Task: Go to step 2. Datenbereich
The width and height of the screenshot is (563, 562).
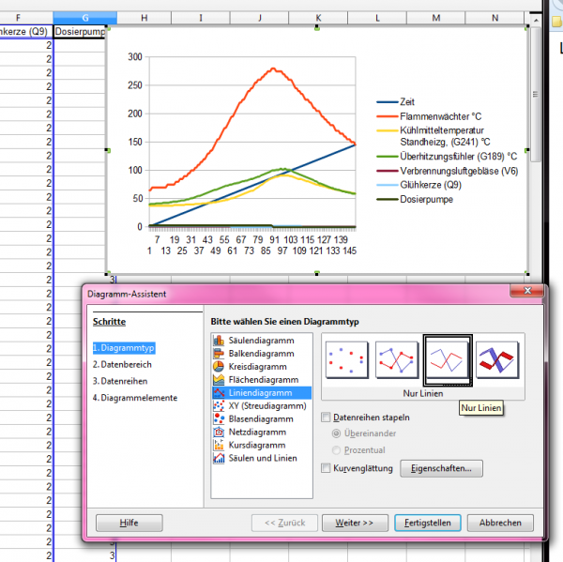Action: pos(122,364)
